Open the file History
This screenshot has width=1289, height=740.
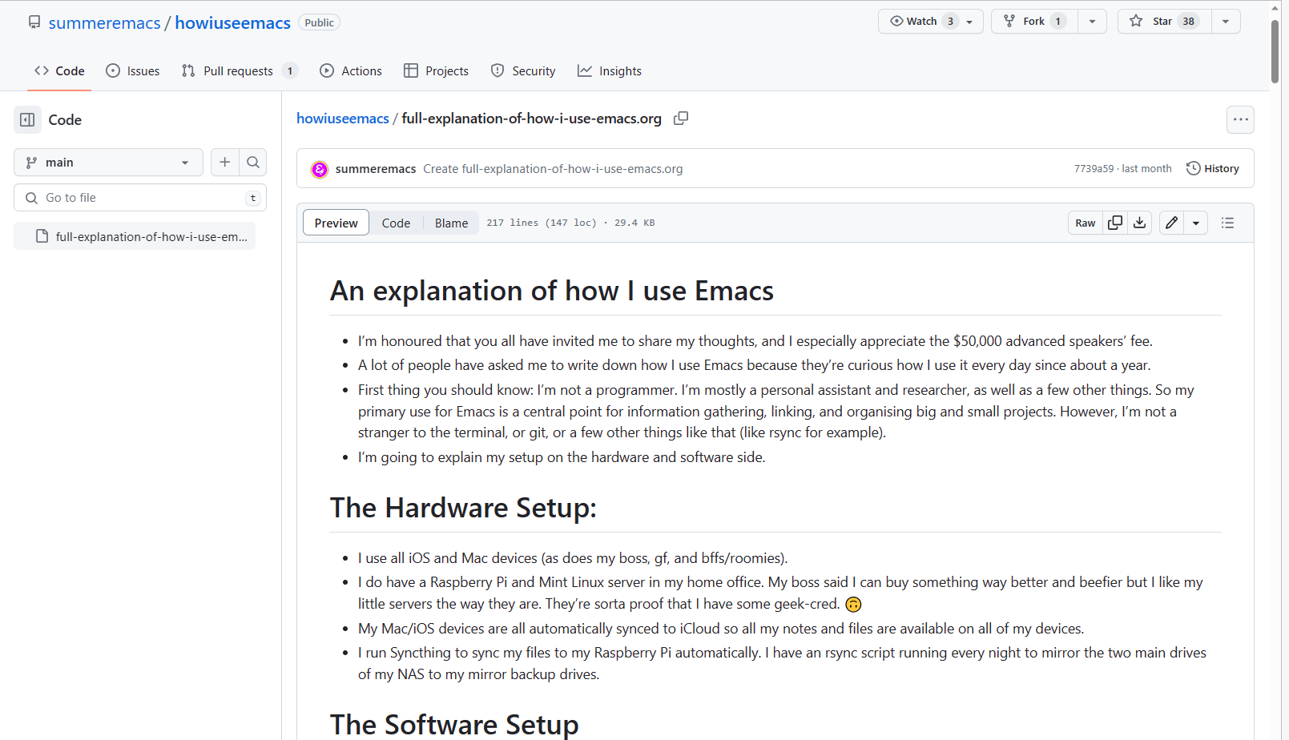[1213, 169]
